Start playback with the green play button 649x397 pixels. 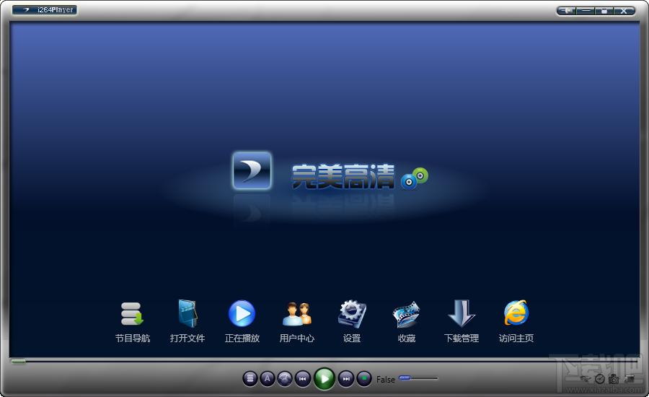tap(324, 378)
